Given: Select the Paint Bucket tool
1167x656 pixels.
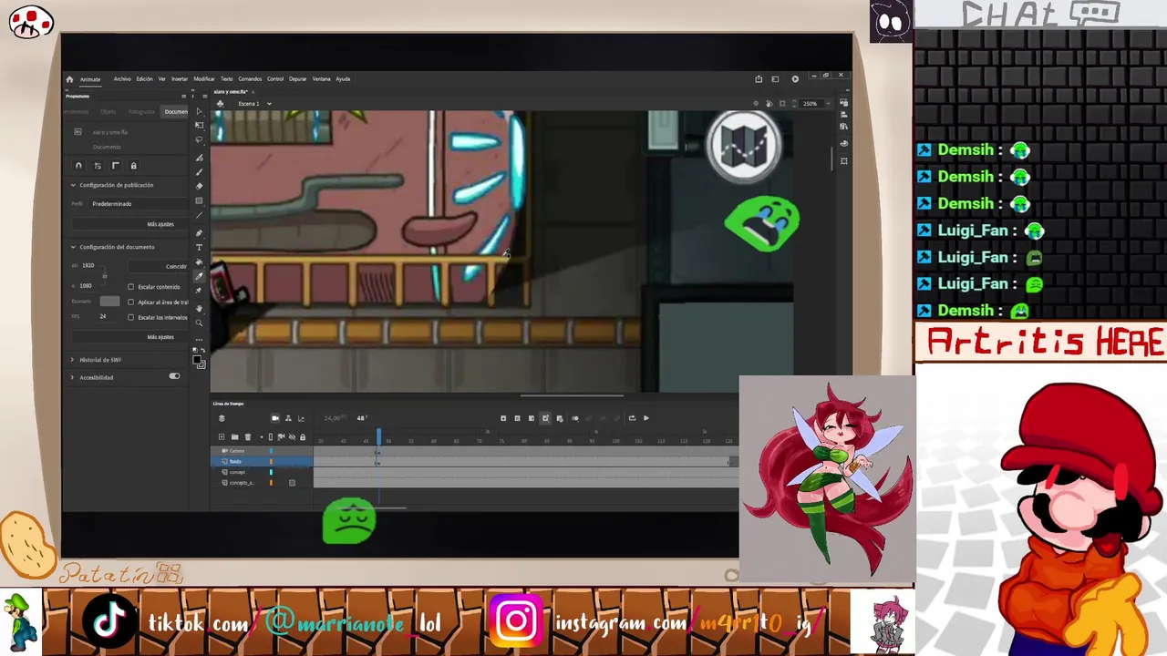Looking at the screenshot, I should pyautogui.click(x=200, y=261).
